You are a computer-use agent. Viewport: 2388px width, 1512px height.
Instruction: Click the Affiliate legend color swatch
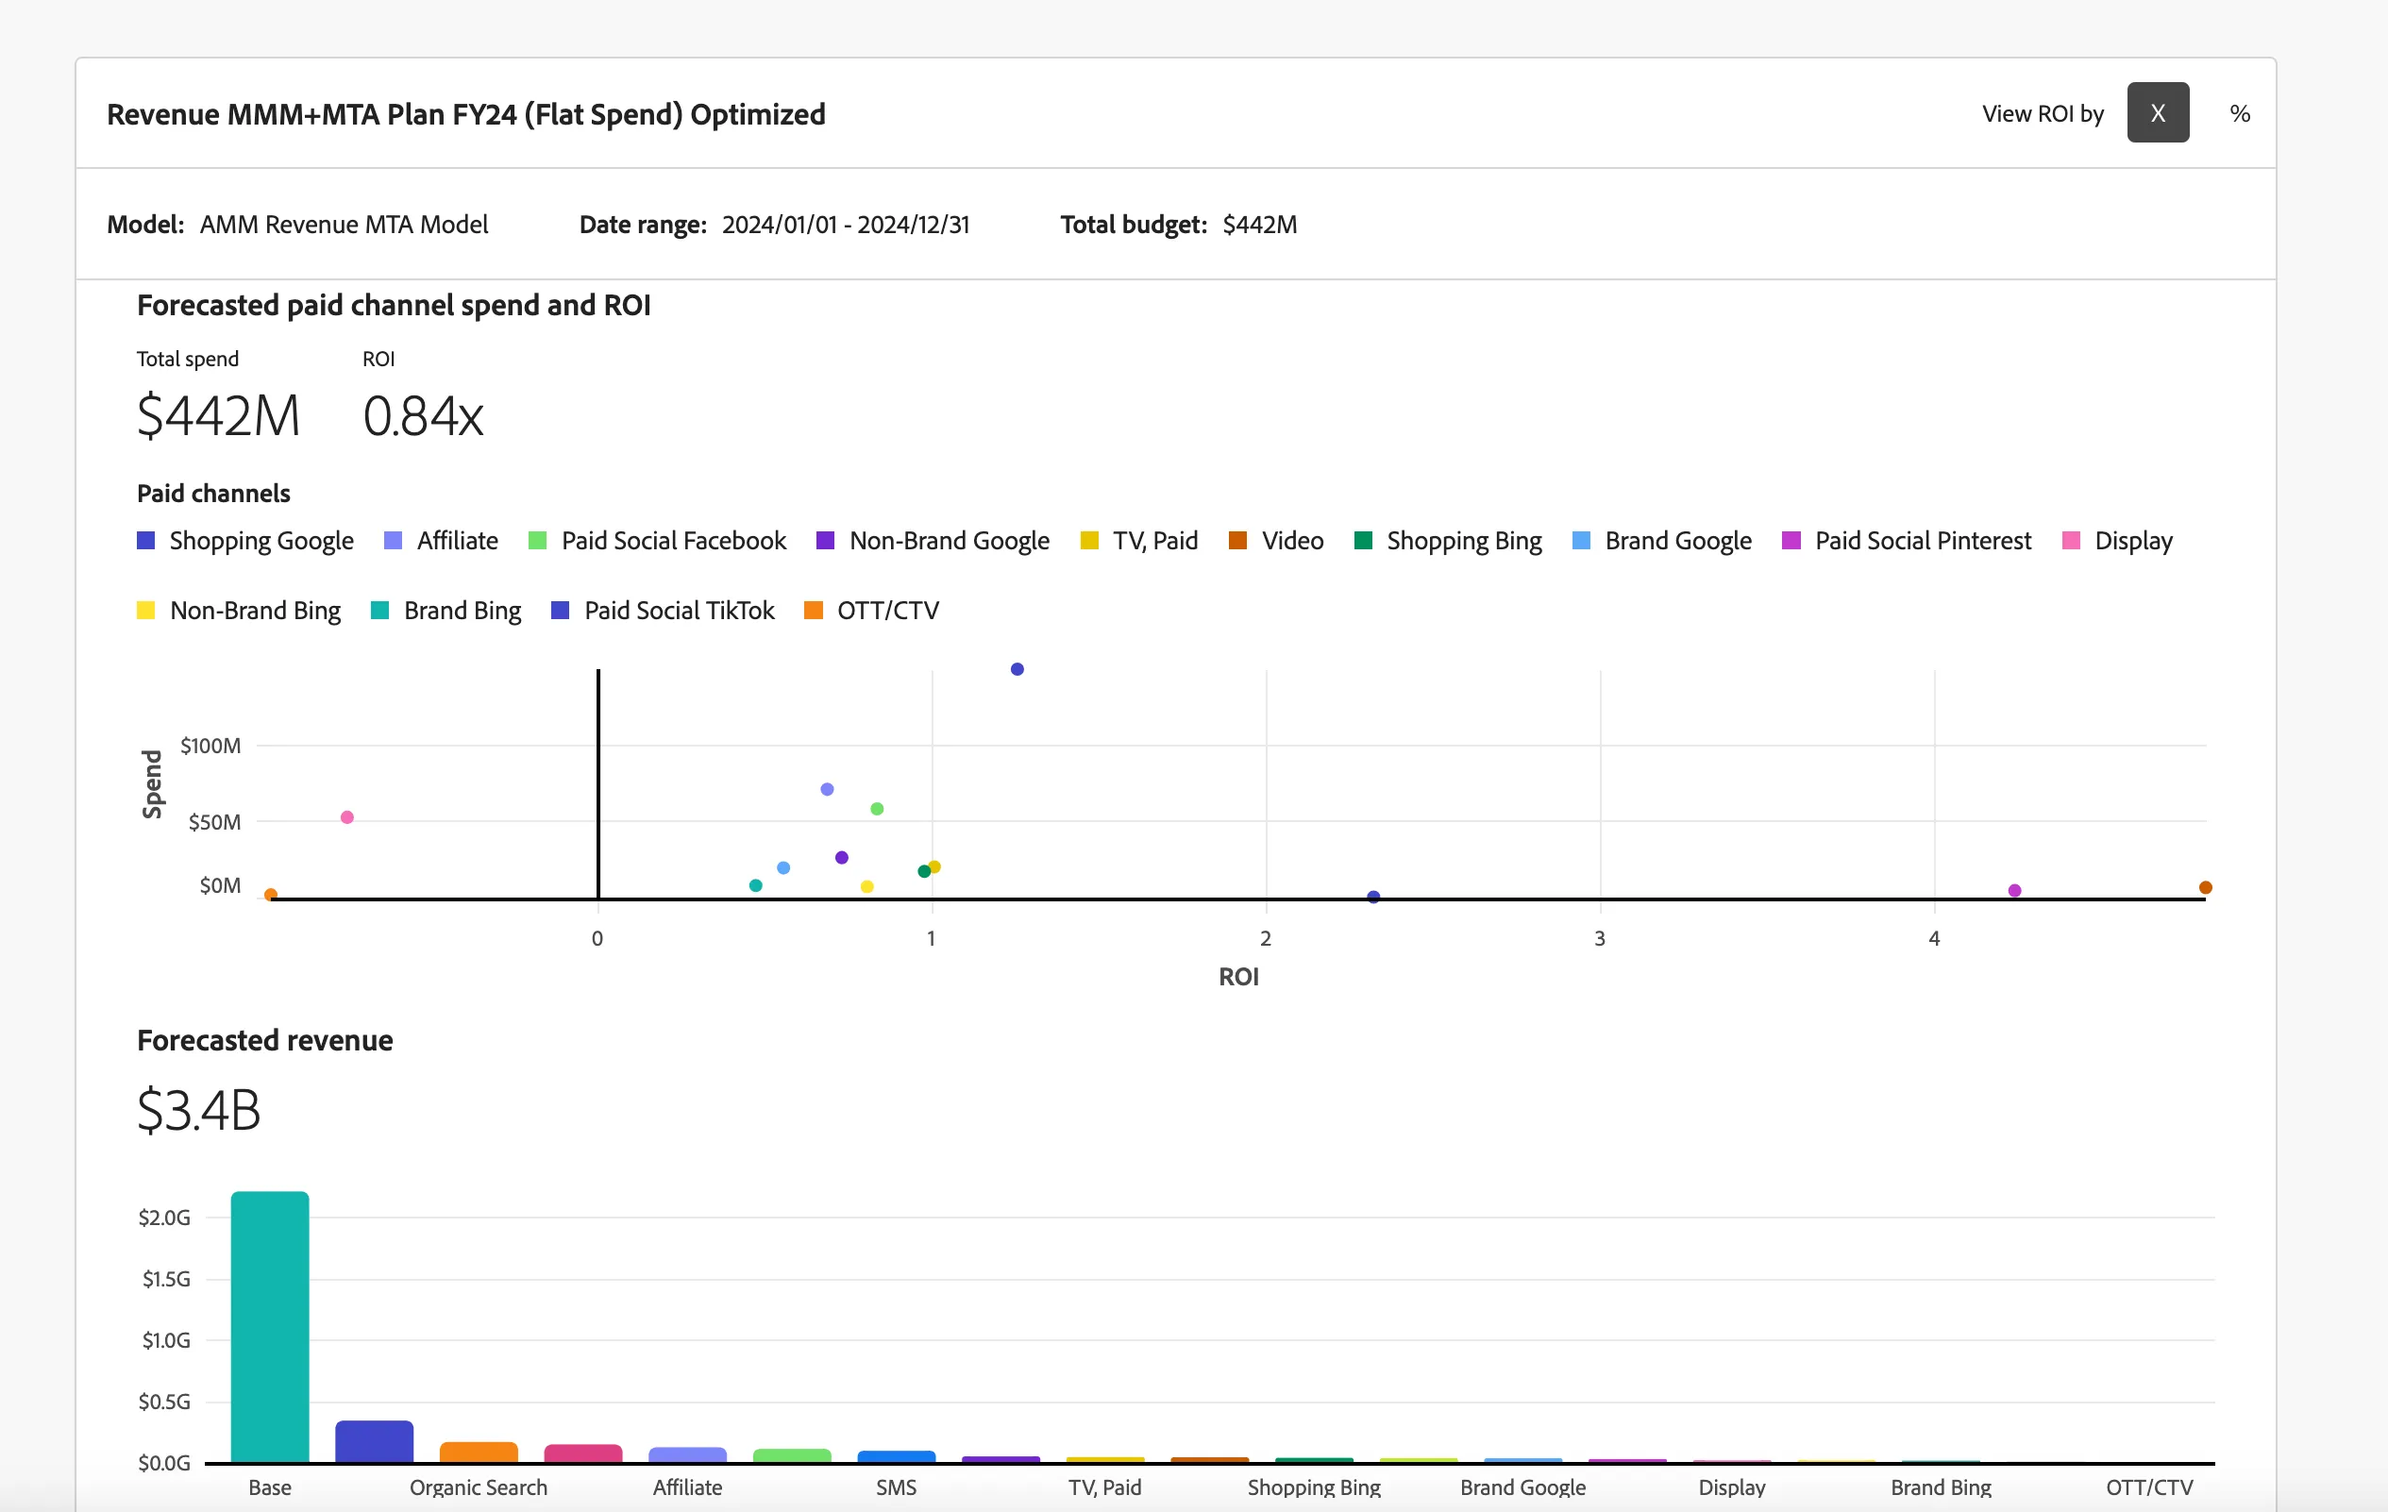click(x=393, y=541)
